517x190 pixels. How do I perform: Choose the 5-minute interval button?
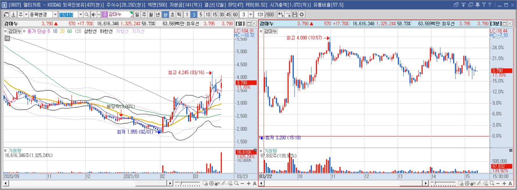pos(201,14)
